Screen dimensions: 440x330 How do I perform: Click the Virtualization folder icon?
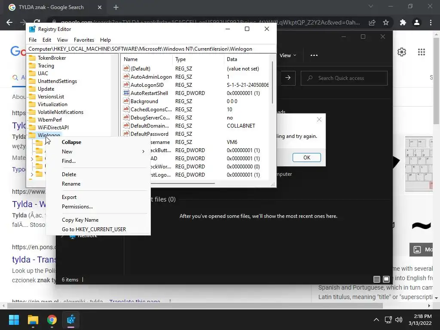33,104
